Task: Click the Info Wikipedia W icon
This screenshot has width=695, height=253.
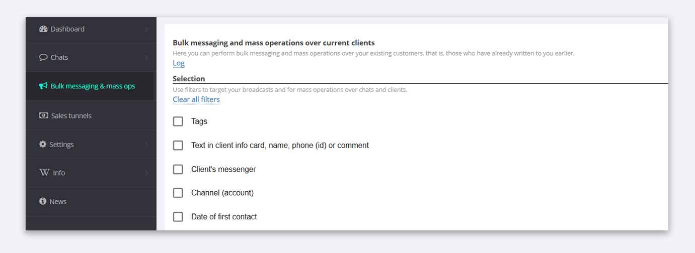Action: pos(44,173)
